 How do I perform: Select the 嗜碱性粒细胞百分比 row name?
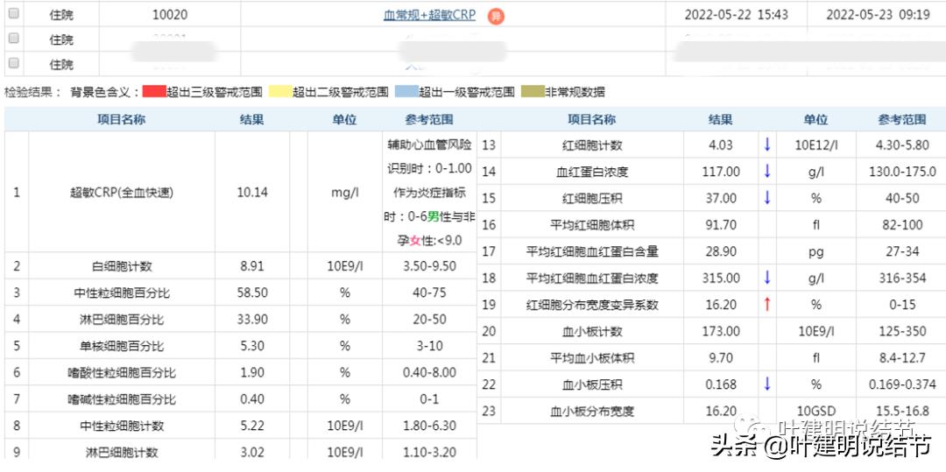(x=121, y=399)
